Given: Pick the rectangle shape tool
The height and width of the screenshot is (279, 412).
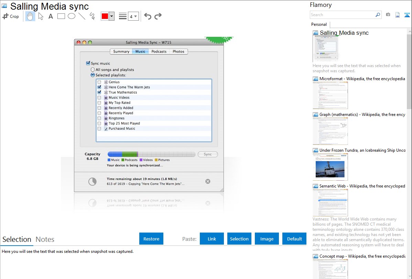Looking at the screenshot, I should click(x=61, y=16).
